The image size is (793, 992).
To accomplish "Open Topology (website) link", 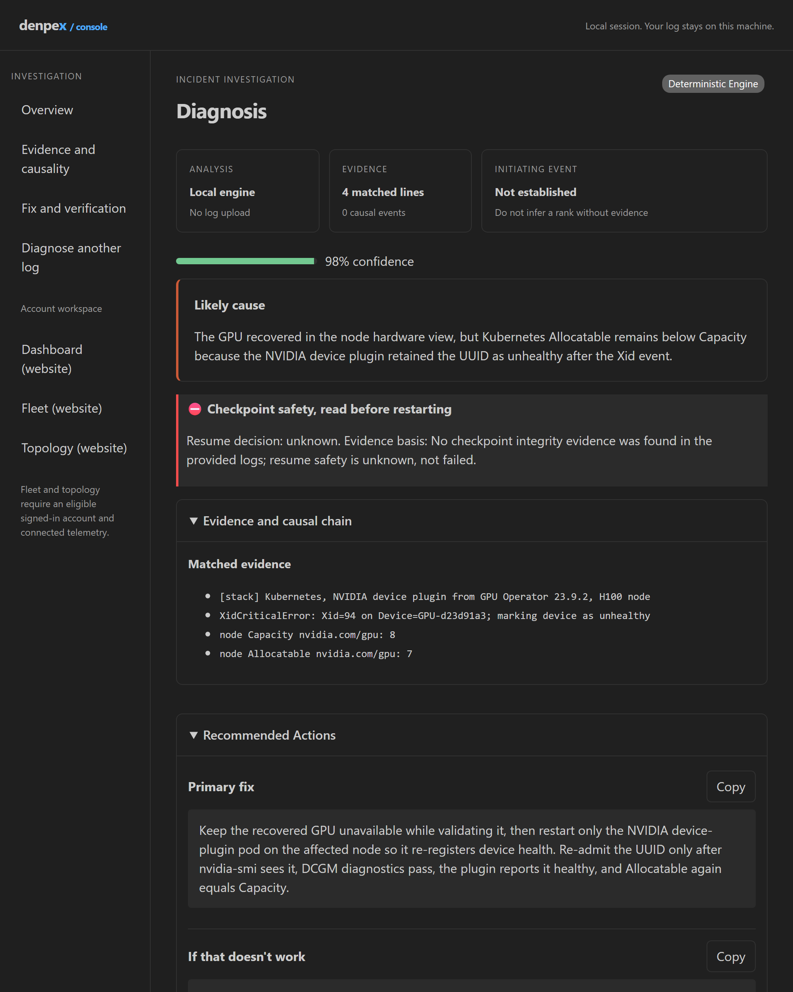I will point(74,448).
